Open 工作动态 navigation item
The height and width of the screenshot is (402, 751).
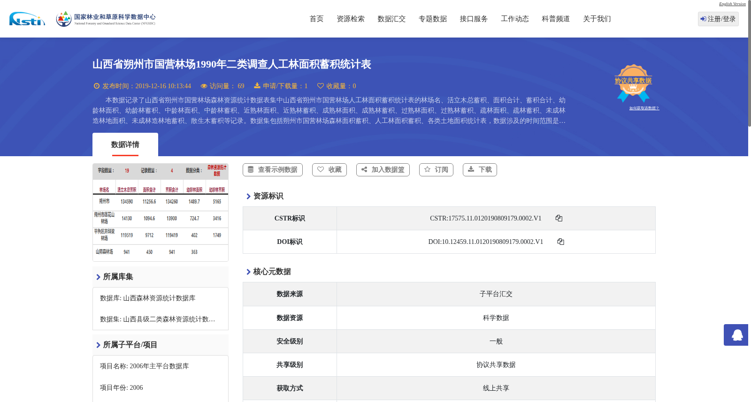515,19
